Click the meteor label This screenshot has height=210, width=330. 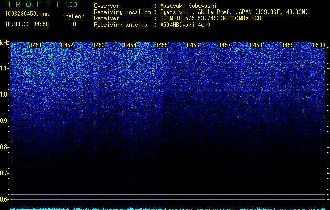coord(74,16)
